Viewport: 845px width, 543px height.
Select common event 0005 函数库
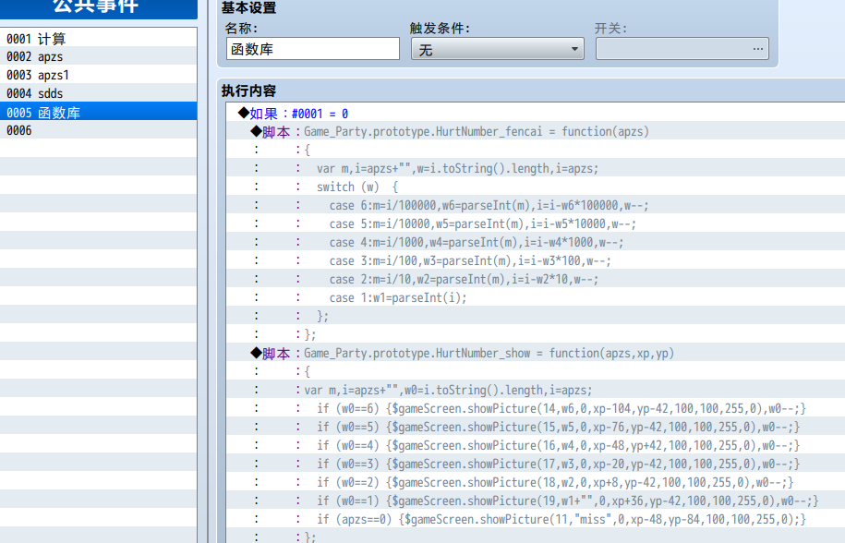[x=99, y=112]
